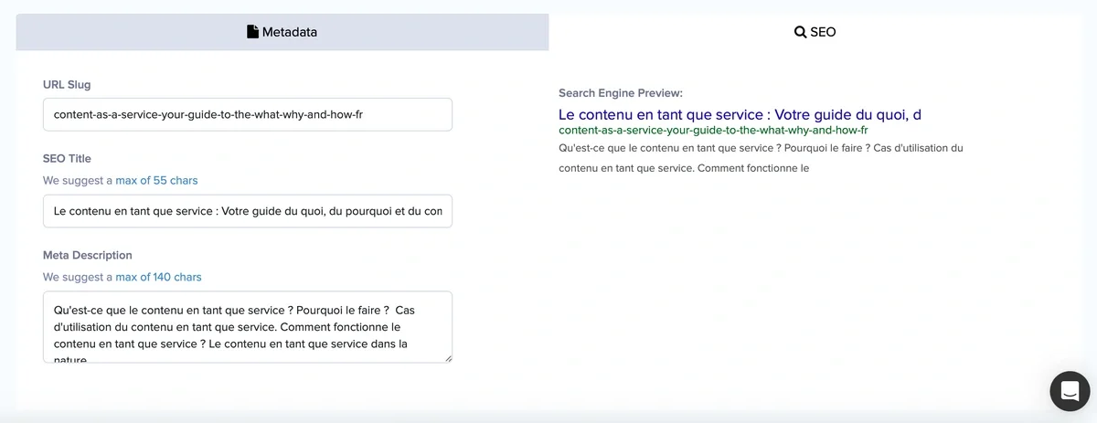The image size is (1097, 423).
Task: Click the "SEO Title" label
Action: tap(67, 158)
